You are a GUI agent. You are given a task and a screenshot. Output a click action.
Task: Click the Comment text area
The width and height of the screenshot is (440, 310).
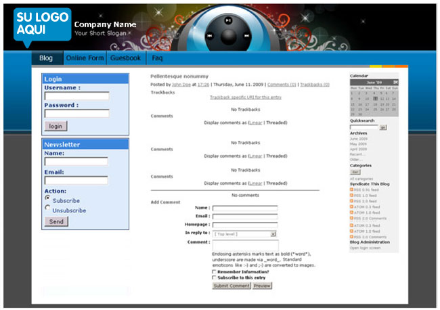246,245
